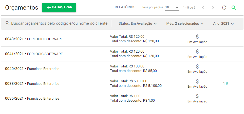Click the green CADASTRAR button
Image resolution: width=244 pixels, height=114 pixels.
pos(59,7)
